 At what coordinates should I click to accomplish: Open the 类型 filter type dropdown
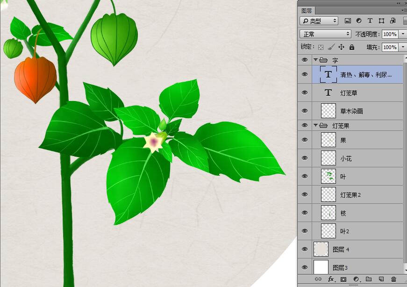pos(319,21)
